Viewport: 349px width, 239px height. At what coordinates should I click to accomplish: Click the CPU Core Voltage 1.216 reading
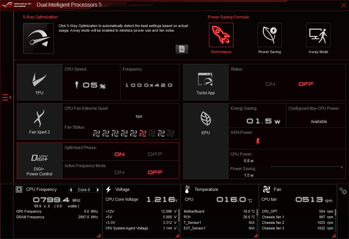pos(162,199)
